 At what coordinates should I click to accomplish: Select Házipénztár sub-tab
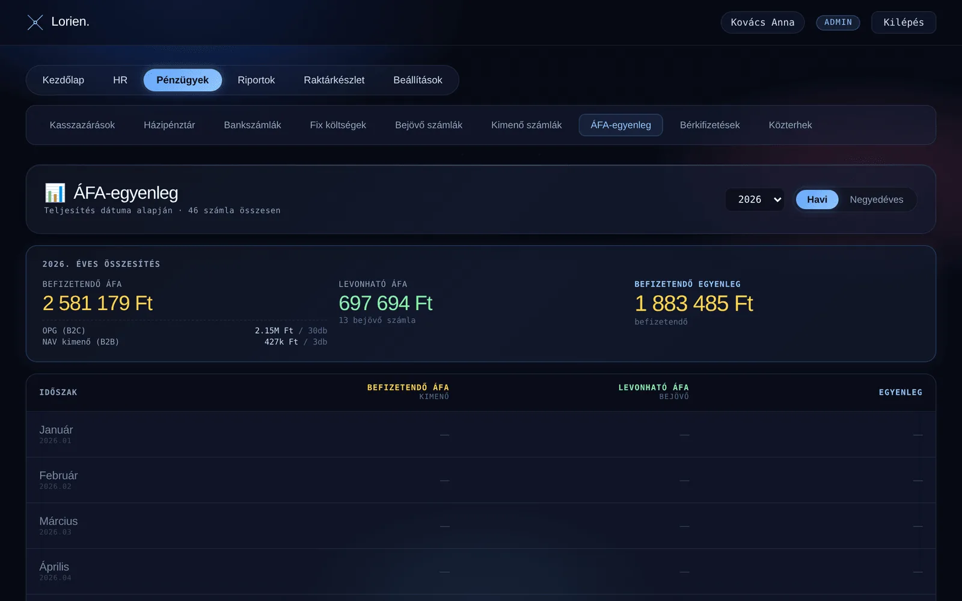169,125
